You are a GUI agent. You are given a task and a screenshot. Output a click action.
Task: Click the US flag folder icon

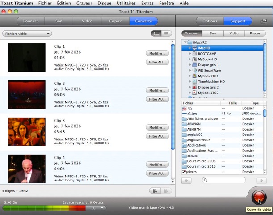(x=184, y=108)
